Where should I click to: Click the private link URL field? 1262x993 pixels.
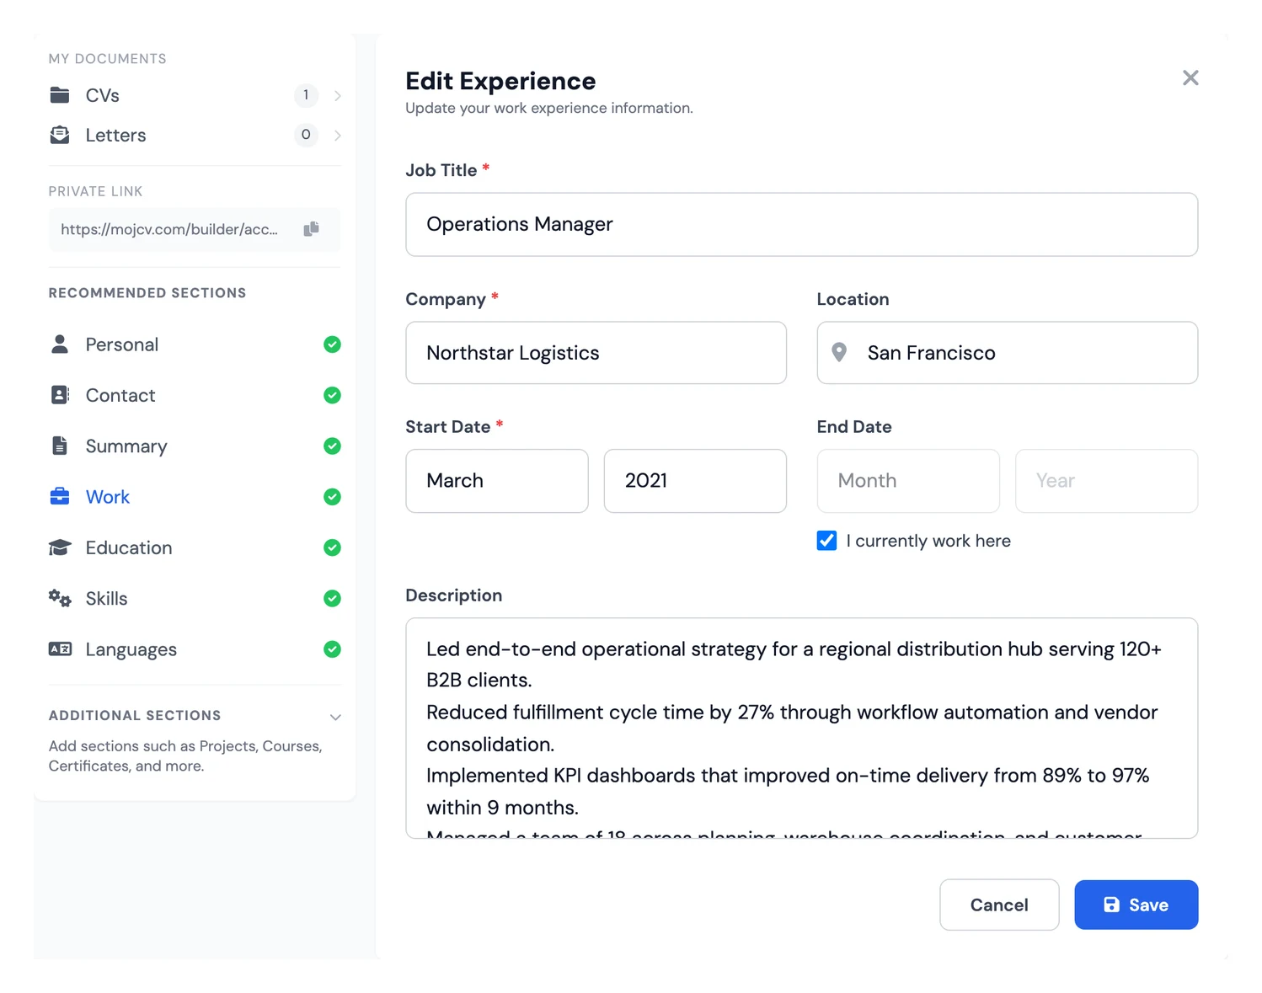(195, 229)
